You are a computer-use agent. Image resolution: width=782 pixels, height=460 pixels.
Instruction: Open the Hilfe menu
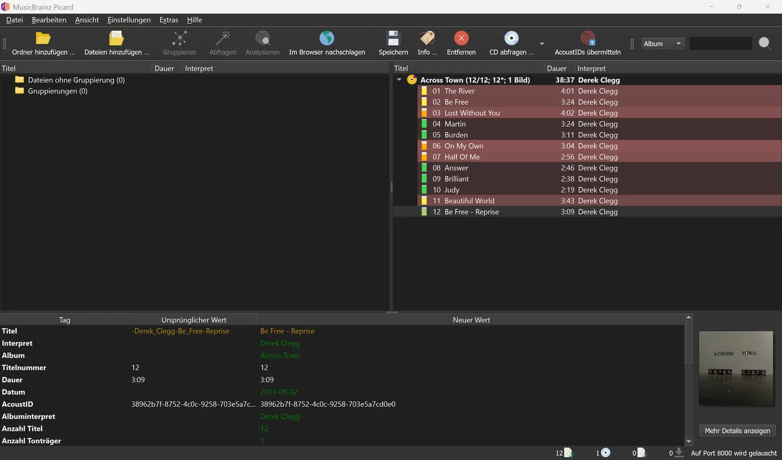[195, 20]
